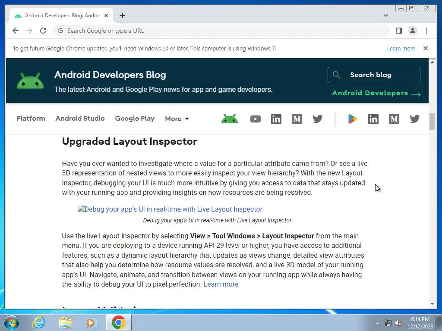Screen dimensions: 442x331
Task: Click the Upgraded Layout Inspector heading
Action: 129,141
